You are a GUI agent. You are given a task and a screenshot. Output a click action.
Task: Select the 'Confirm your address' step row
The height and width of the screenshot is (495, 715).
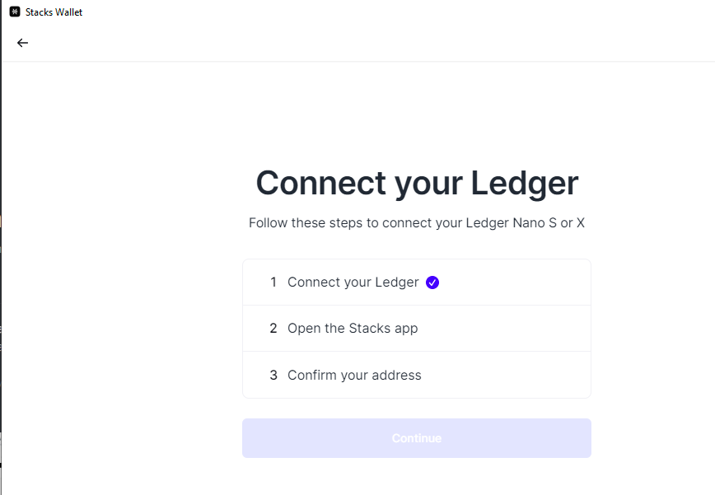tap(416, 375)
